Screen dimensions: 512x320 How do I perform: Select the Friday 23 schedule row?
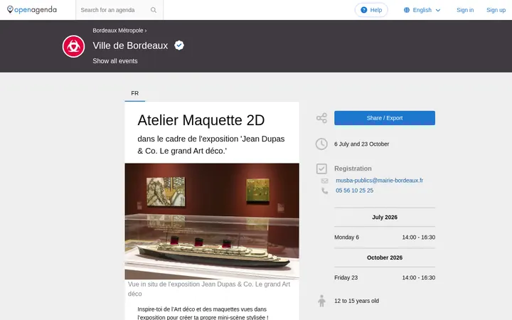coord(385,277)
